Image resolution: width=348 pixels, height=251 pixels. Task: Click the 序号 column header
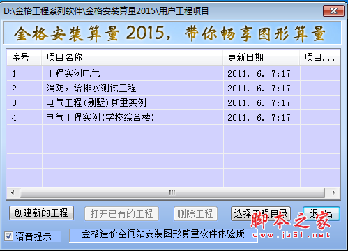(24, 57)
